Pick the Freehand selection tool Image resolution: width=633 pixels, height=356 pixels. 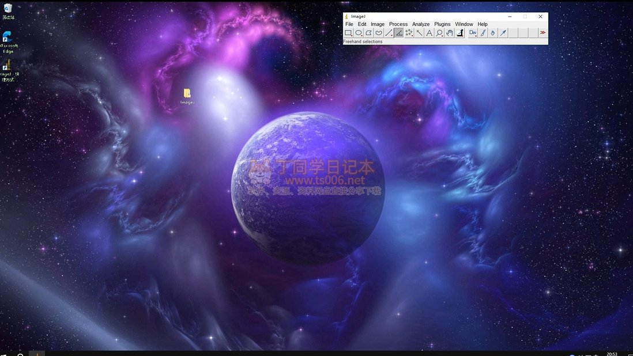click(379, 33)
